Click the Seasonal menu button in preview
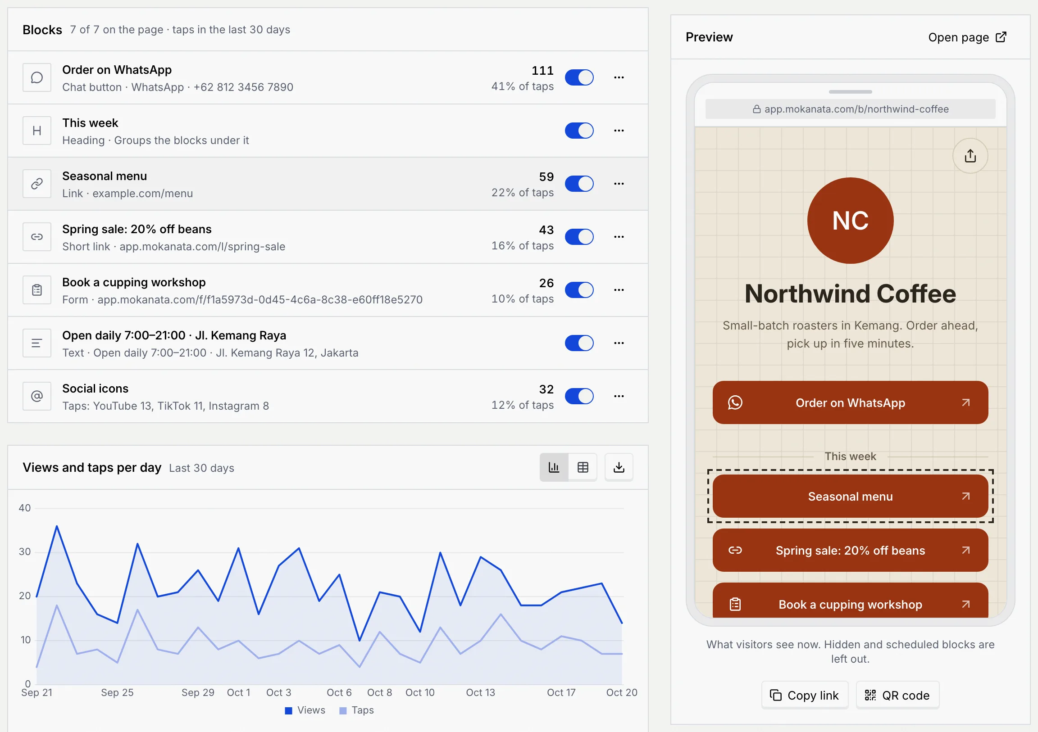 point(850,496)
